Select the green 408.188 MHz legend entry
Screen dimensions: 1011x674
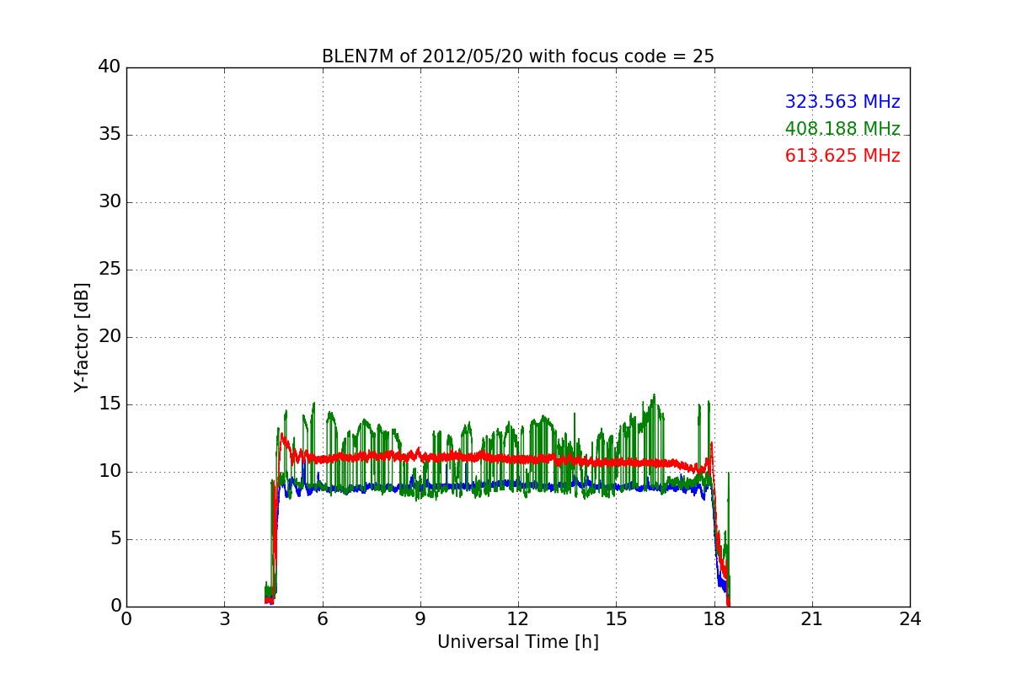(842, 129)
